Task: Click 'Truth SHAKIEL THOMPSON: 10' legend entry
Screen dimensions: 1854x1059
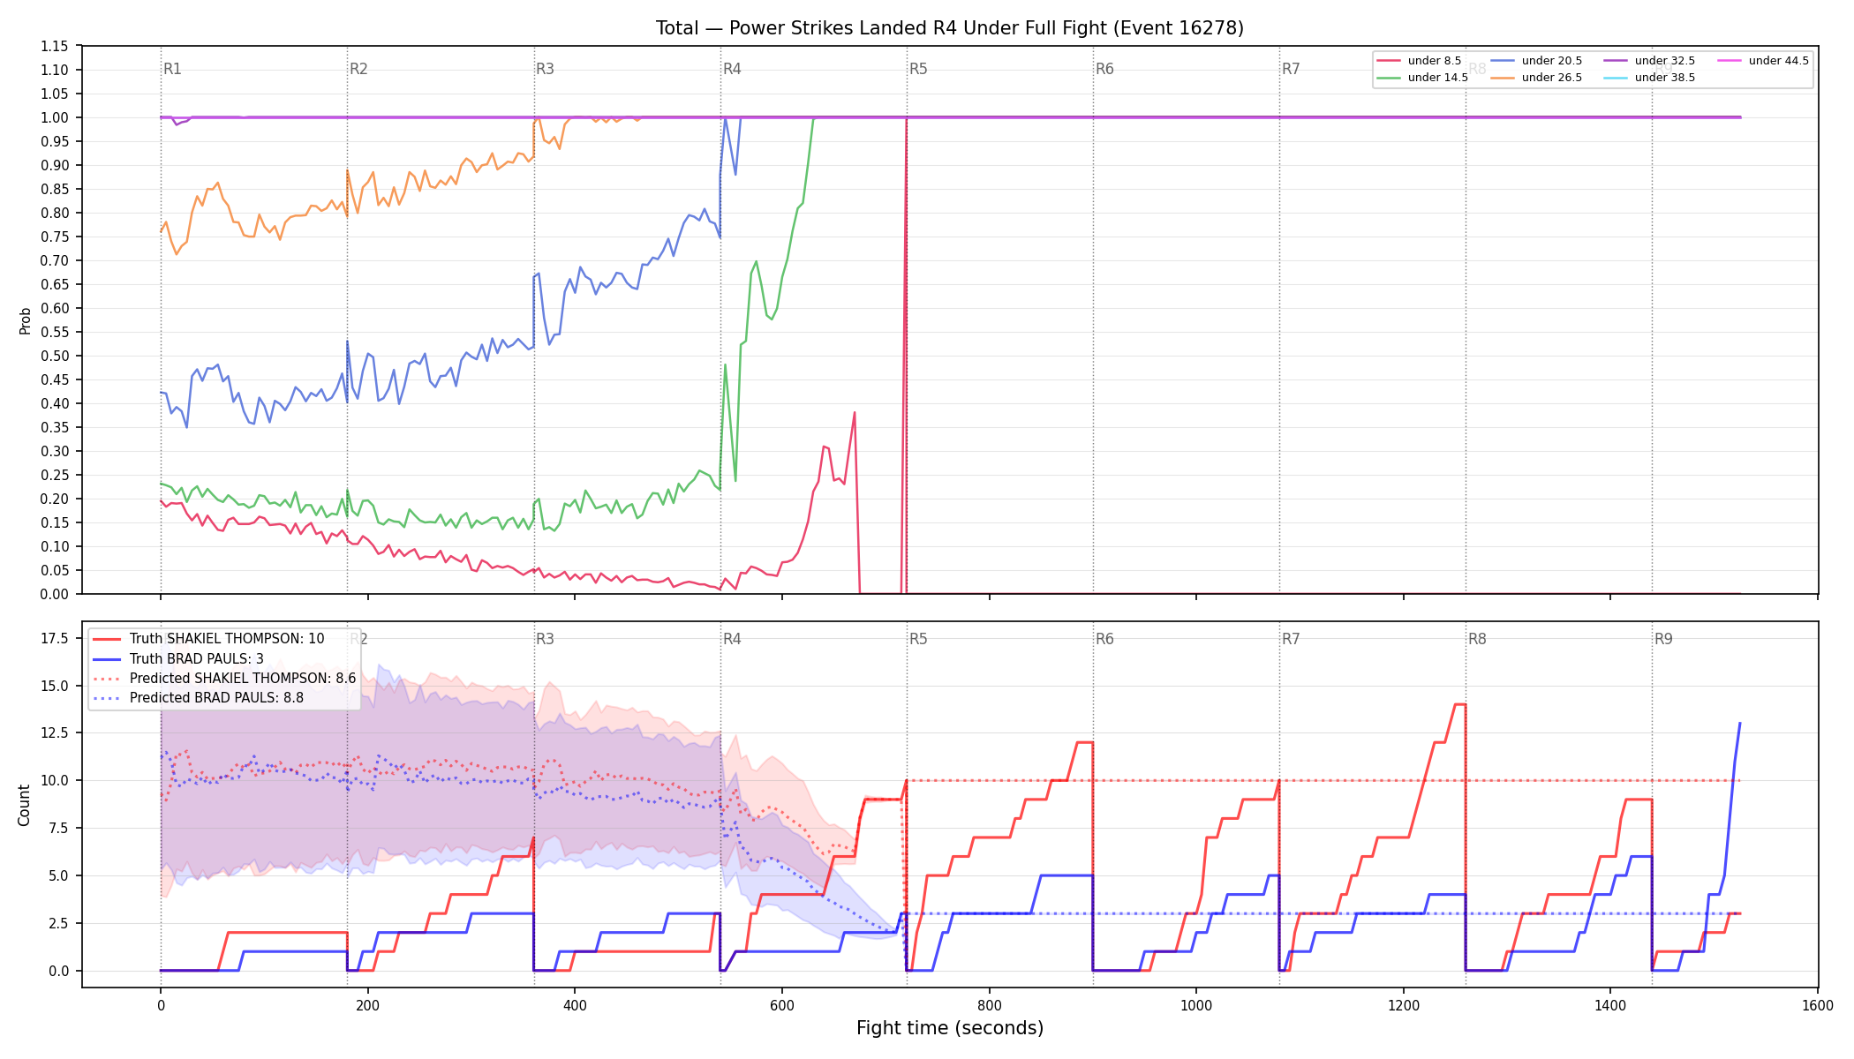Action: pyautogui.click(x=209, y=639)
